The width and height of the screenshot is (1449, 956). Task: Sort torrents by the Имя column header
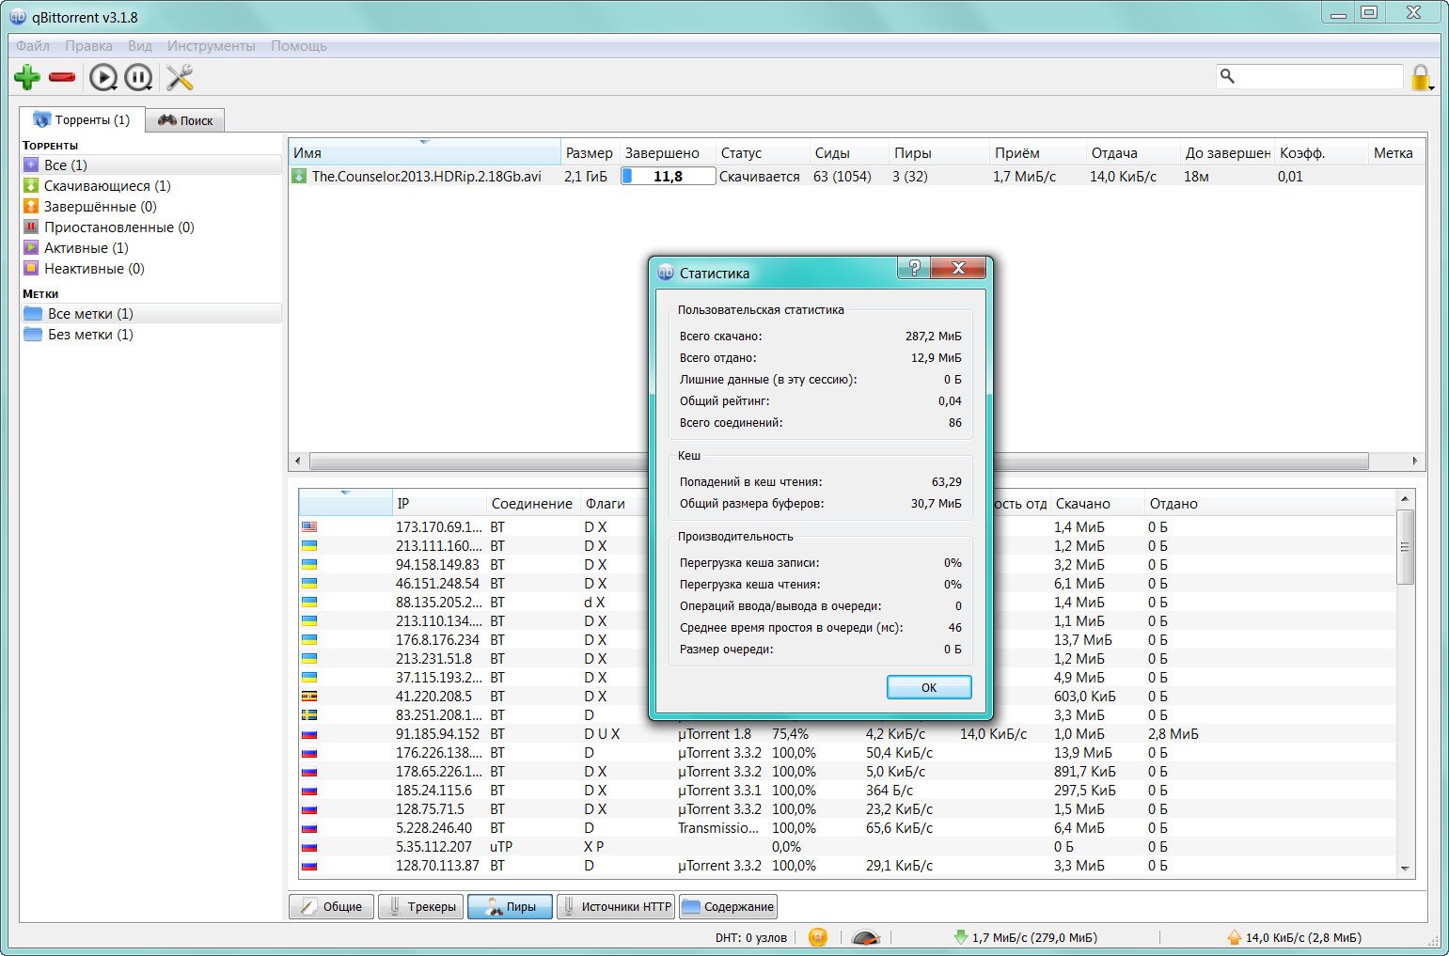pos(424,152)
